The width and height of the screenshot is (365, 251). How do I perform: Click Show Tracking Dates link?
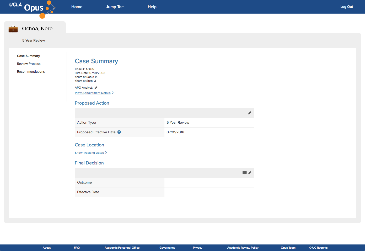[x=89, y=153]
